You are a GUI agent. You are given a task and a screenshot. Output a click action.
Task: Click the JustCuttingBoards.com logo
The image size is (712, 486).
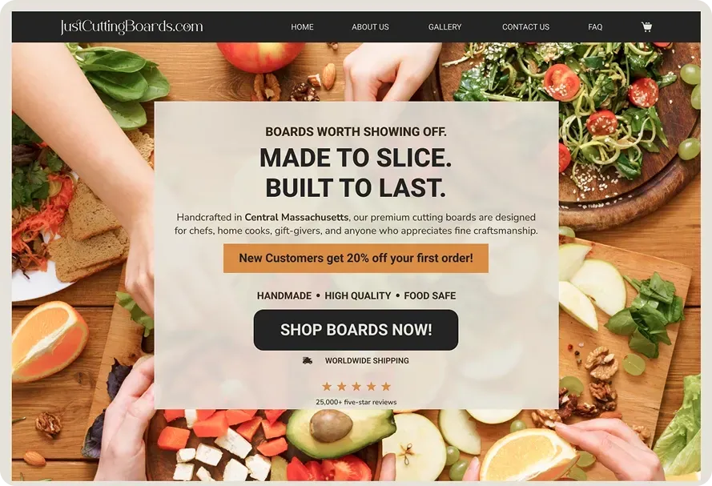tap(131, 26)
